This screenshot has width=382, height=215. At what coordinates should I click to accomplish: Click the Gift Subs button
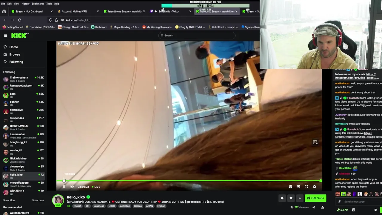pyautogui.click(x=315, y=198)
